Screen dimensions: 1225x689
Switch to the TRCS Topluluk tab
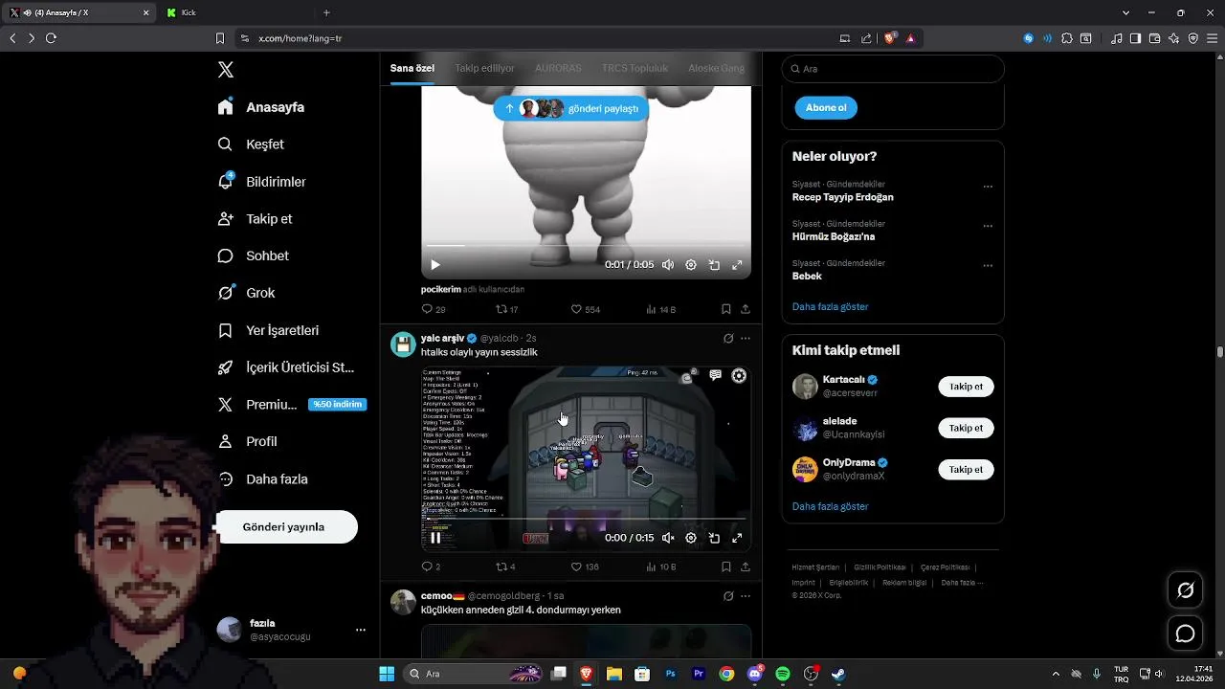click(x=635, y=68)
